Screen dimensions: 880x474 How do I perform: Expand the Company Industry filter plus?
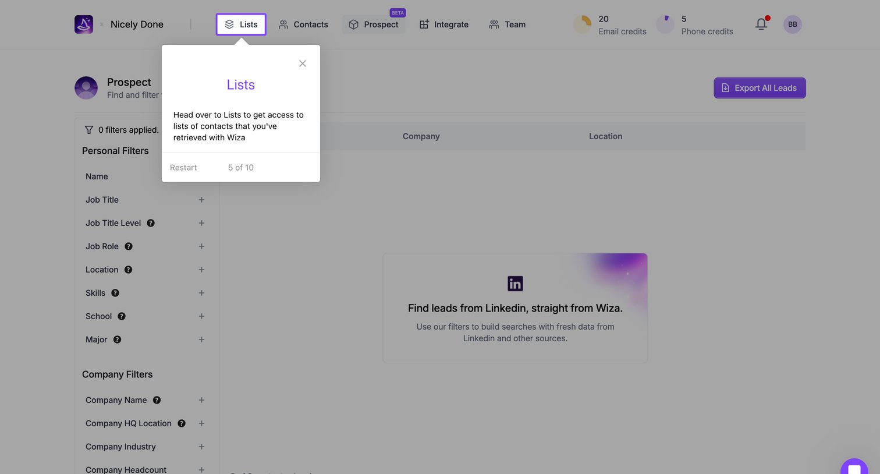(201, 447)
